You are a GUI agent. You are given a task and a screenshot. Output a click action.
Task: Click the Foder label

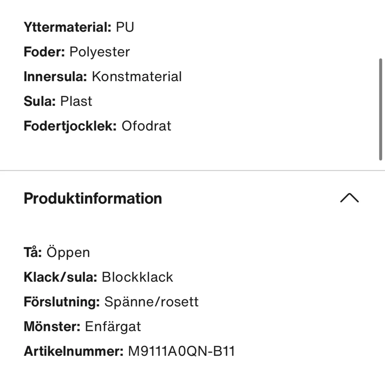pyautogui.click(x=44, y=52)
